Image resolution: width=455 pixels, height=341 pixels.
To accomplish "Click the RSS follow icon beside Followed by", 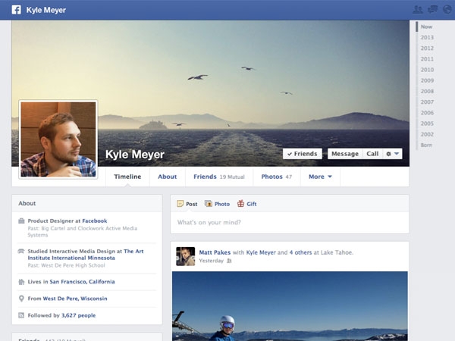I will 21,315.
